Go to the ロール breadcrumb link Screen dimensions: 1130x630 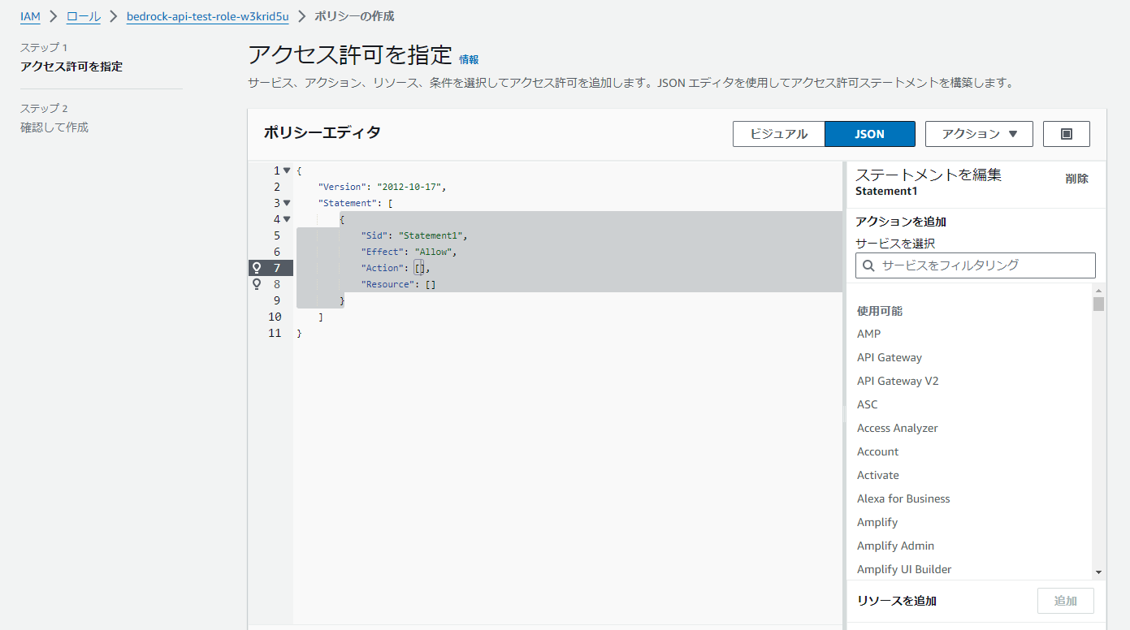pos(84,16)
